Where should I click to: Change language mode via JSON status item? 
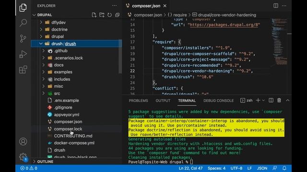262,168
